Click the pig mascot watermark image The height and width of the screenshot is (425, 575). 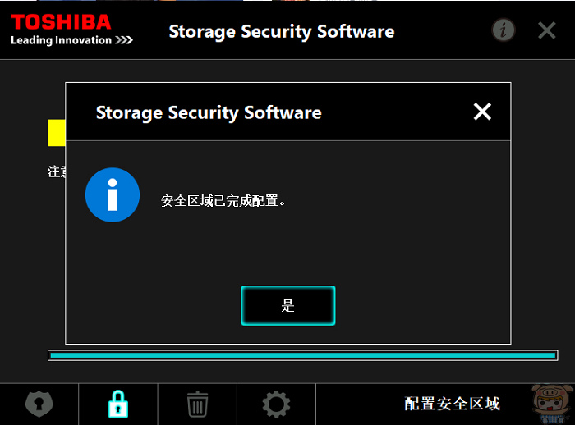point(553,404)
